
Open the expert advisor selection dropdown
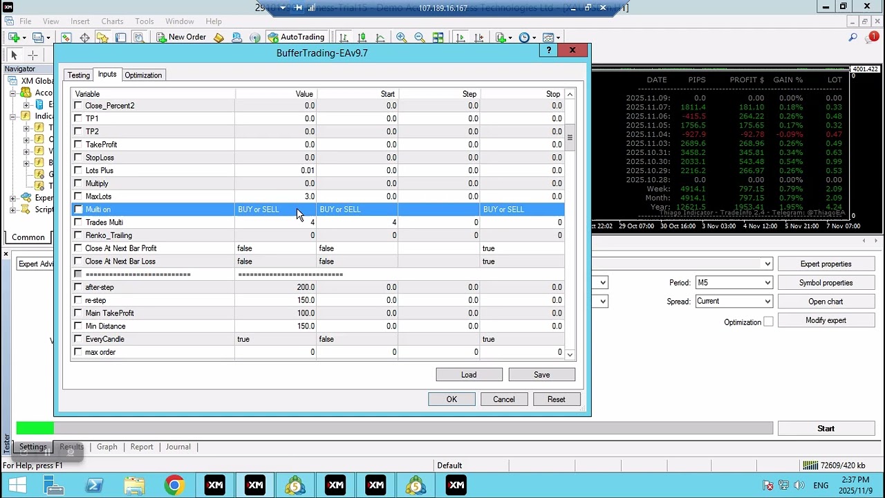coord(767,264)
